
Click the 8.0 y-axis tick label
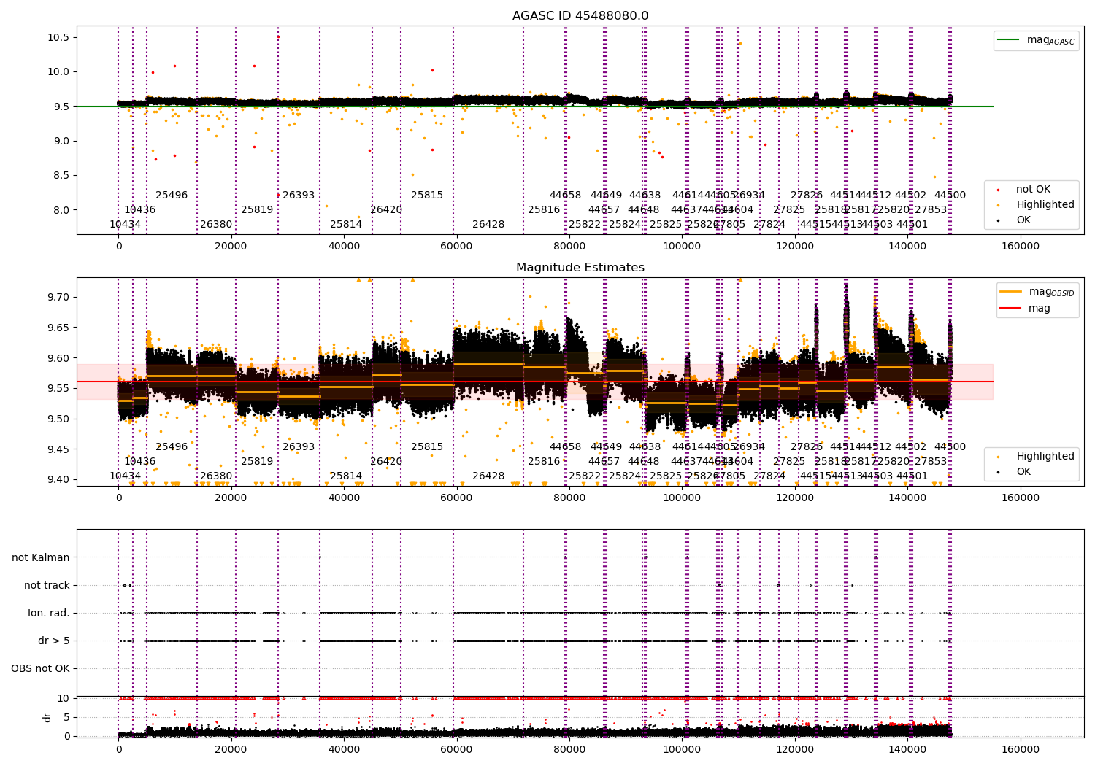coord(61,210)
